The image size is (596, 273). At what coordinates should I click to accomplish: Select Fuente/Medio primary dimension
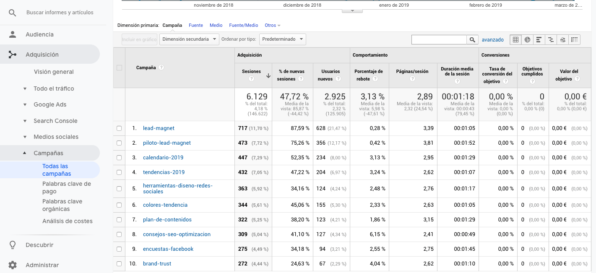(x=244, y=26)
